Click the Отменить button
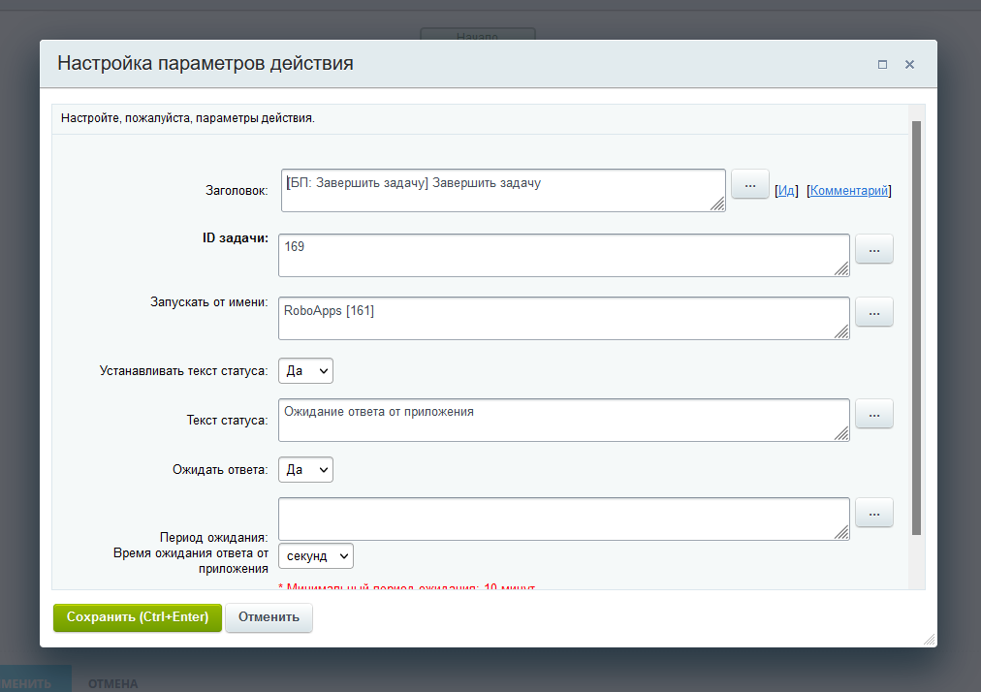Image resolution: width=981 pixels, height=692 pixels. pos(269,617)
